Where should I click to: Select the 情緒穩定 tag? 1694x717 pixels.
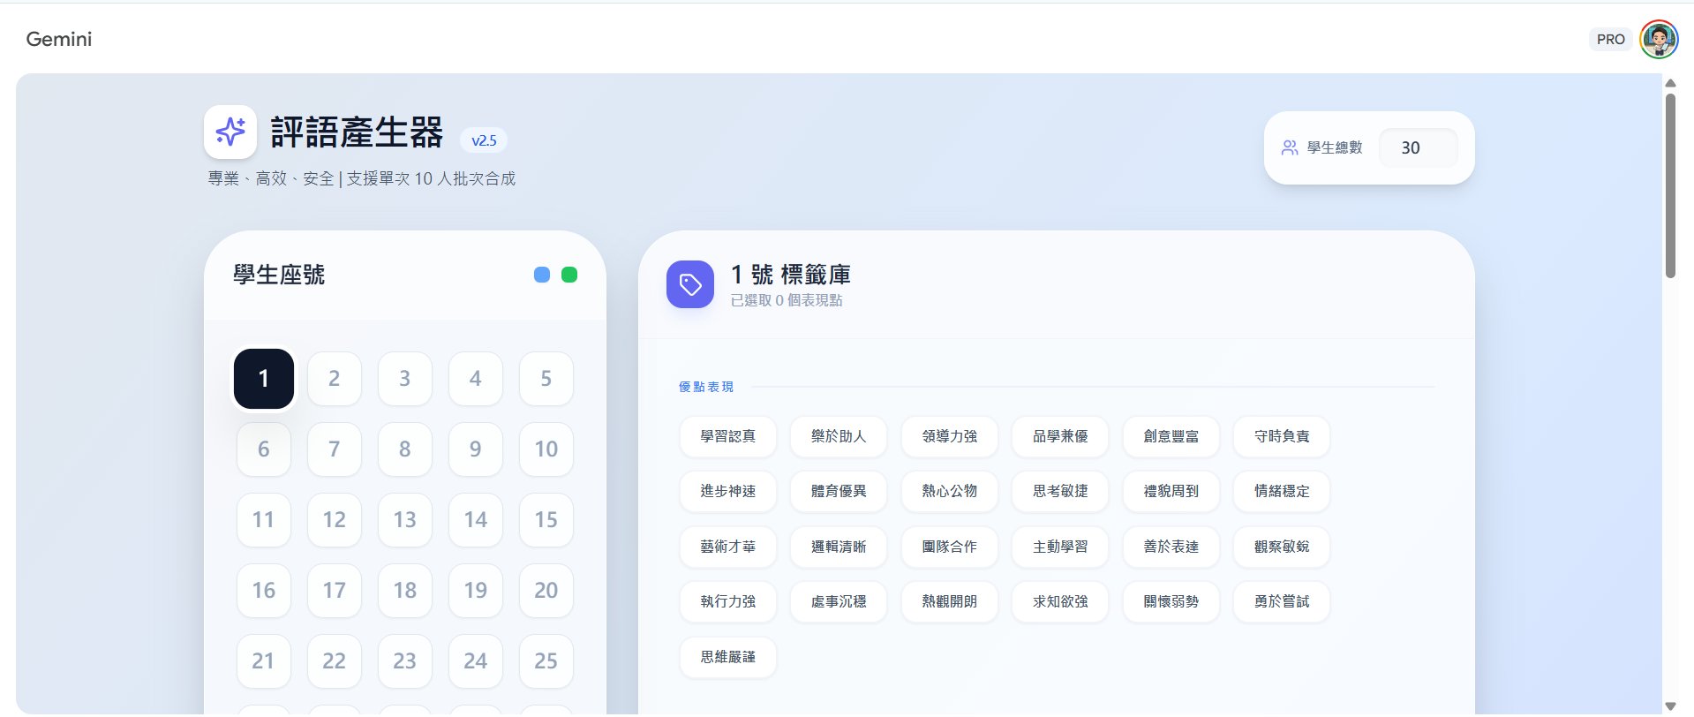1282,491
